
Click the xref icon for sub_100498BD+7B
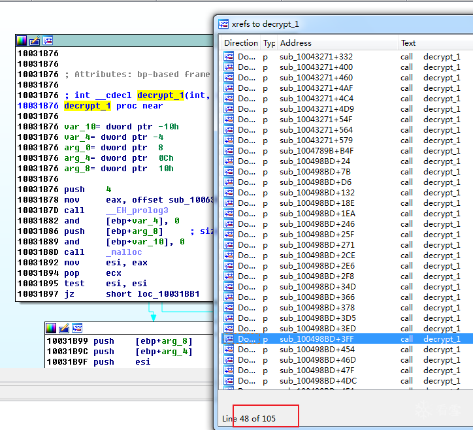click(x=229, y=172)
